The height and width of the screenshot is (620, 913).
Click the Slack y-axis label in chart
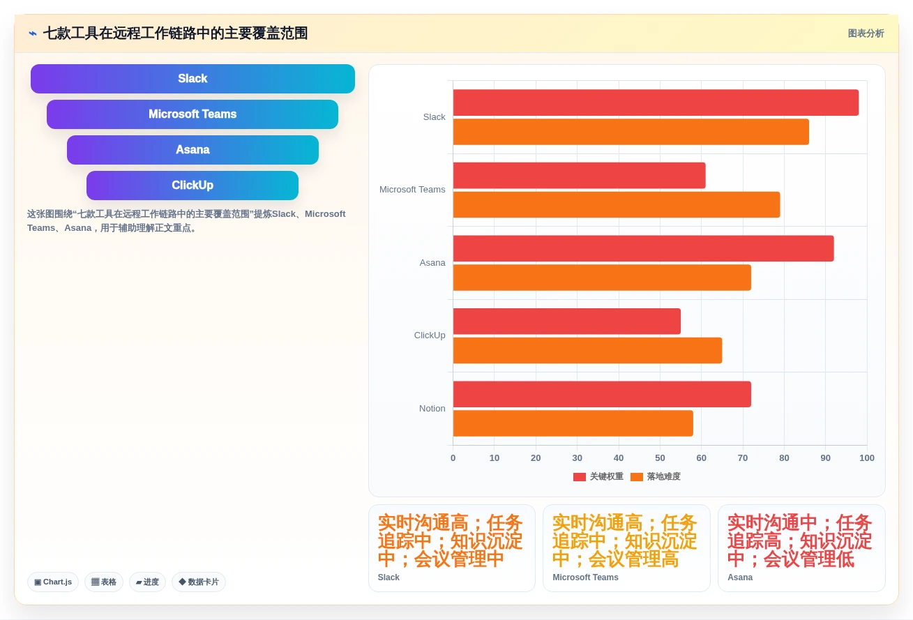434,117
